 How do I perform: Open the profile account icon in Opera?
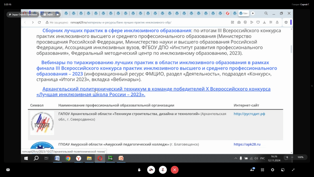[x=277, y=22]
